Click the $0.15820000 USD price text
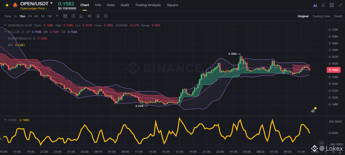This screenshot has width=345, height=155. tap(67, 8)
